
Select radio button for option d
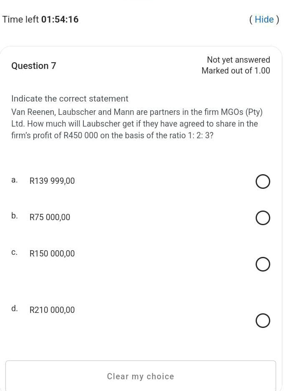(263, 321)
